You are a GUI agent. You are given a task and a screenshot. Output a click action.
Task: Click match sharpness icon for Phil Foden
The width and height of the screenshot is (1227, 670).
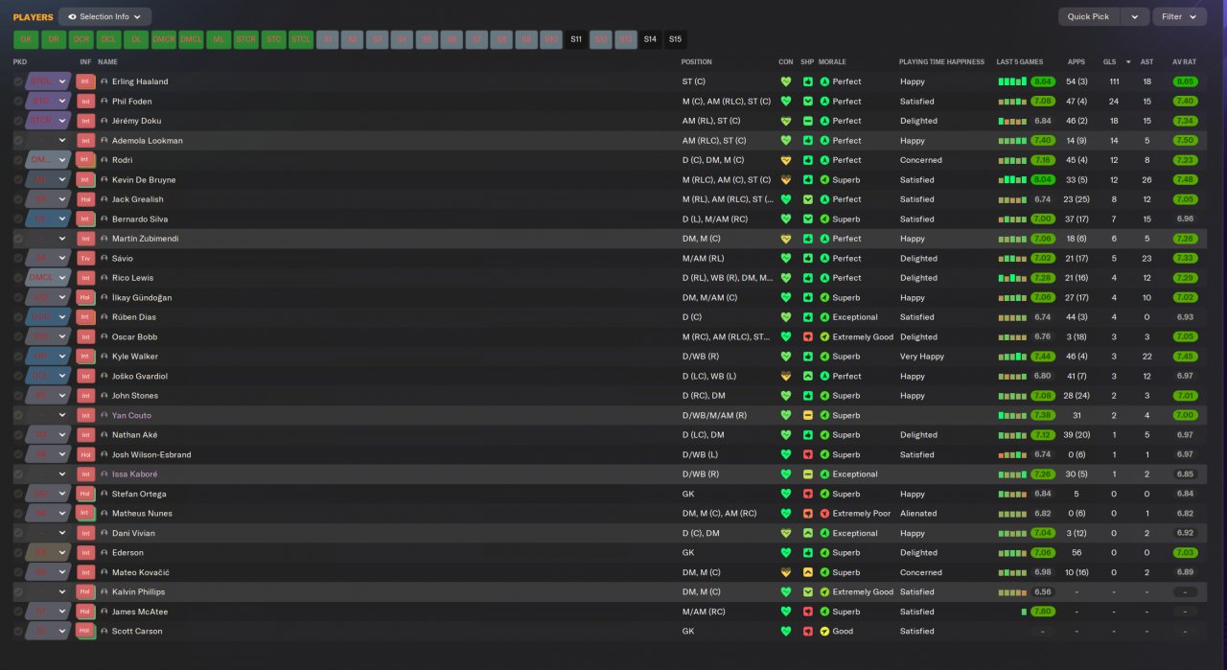pos(808,102)
